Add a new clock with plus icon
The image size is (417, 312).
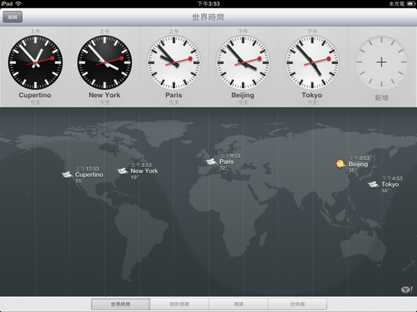click(x=381, y=62)
